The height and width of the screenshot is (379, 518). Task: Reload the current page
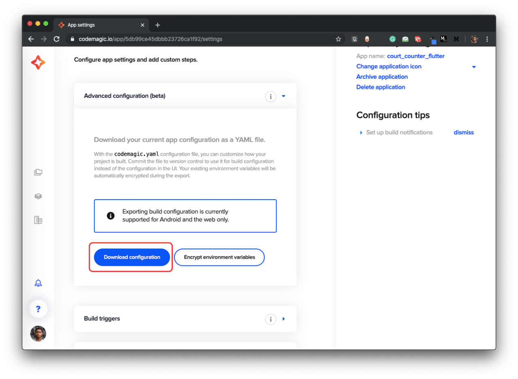(57, 39)
